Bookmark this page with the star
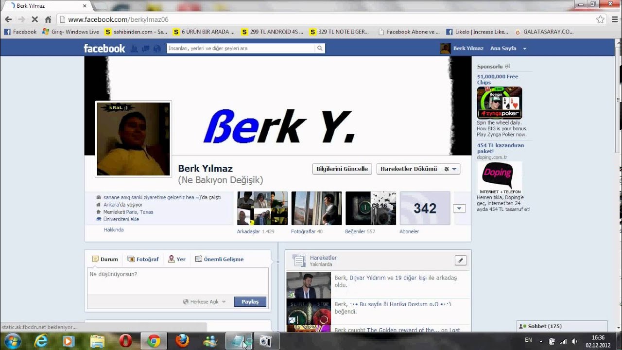This screenshot has width=622, height=350. click(x=600, y=19)
